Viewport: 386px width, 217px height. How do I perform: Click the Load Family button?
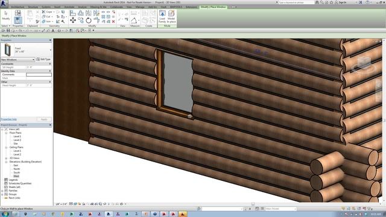tap(162, 16)
